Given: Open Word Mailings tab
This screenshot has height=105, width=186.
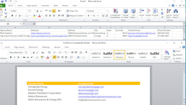Looking at the screenshot, I should coord(46,47).
